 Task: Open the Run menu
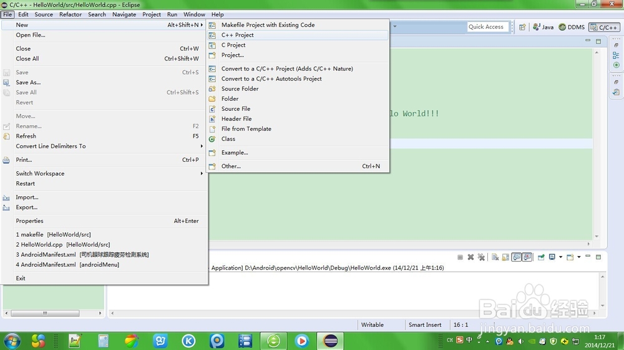pos(172,14)
